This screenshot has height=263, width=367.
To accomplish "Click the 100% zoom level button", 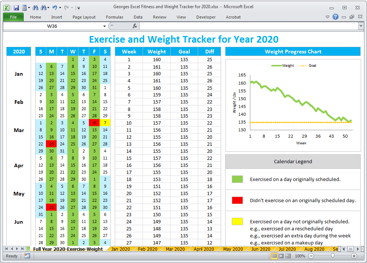I will pyautogui.click(x=300, y=256).
